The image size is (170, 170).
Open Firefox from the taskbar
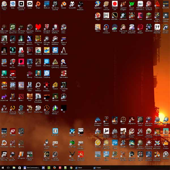(54, 168)
